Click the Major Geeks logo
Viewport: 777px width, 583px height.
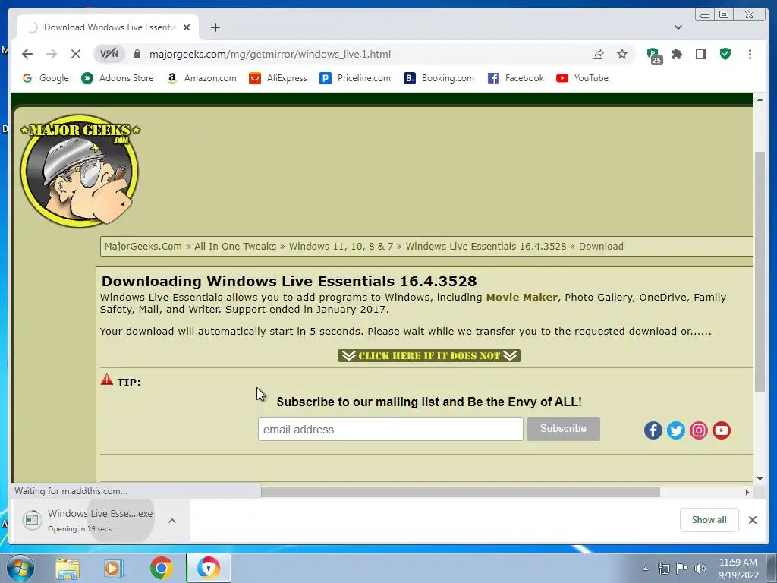coord(80,171)
